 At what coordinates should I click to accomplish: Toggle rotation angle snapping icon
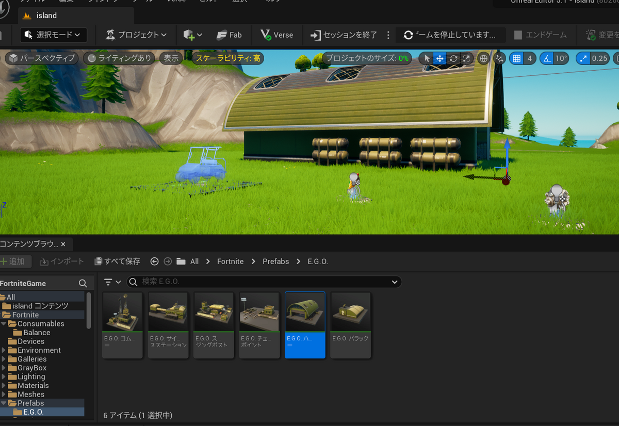pos(547,58)
